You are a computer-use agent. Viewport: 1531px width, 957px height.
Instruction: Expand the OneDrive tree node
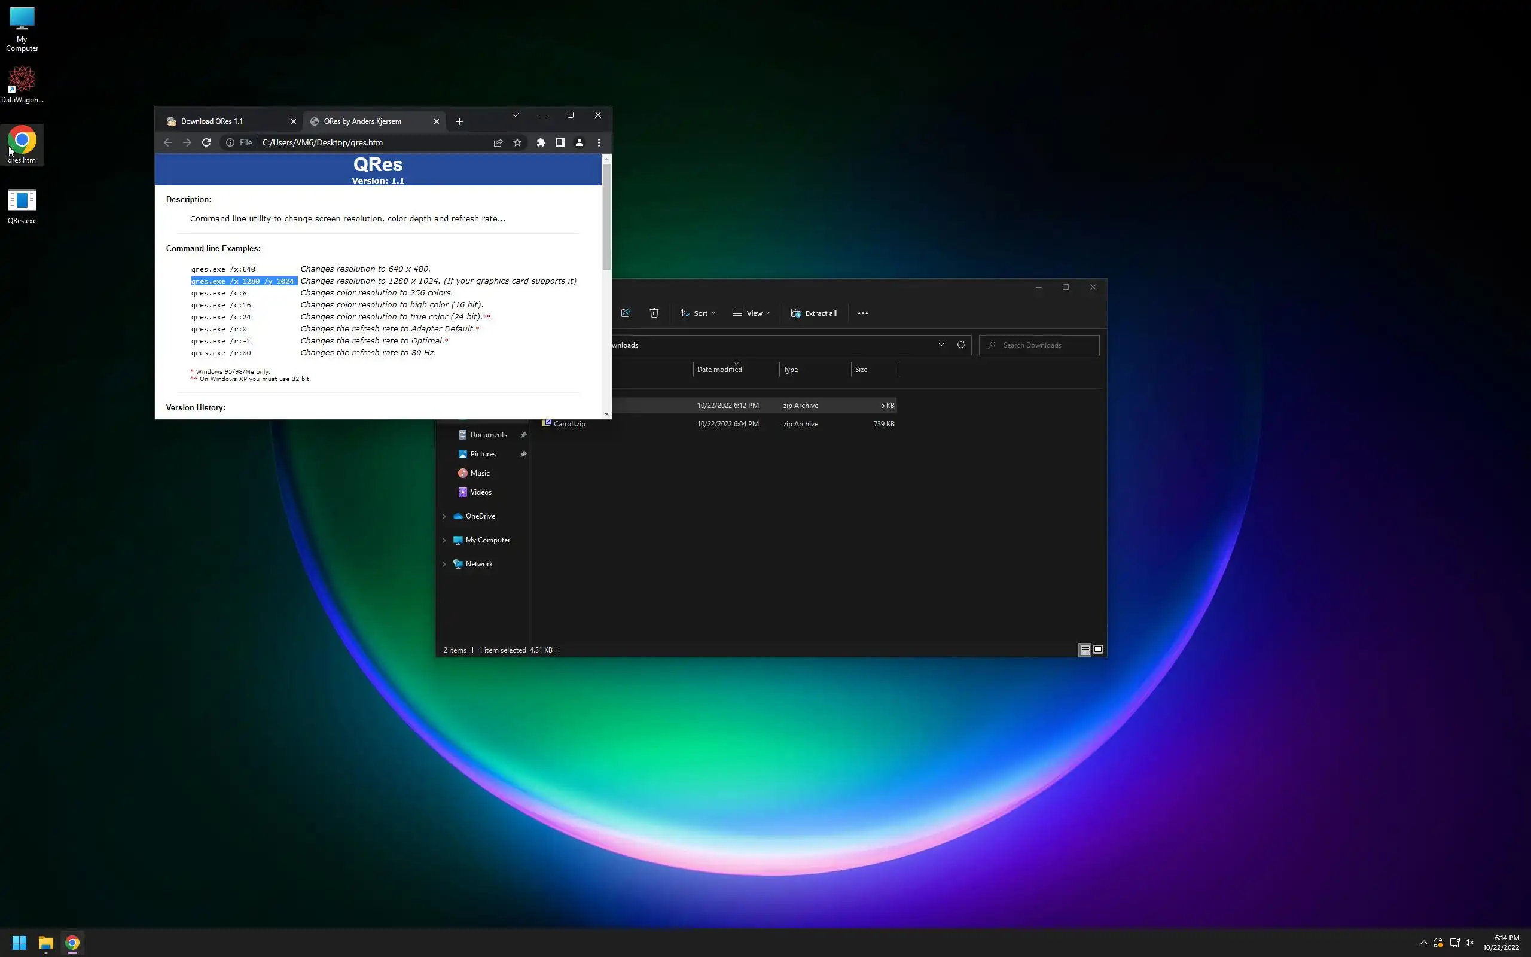point(444,516)
